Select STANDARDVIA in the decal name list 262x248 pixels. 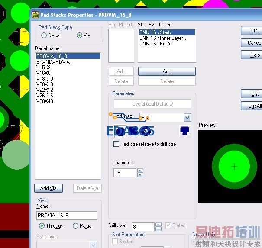click(x=68, y=62)
